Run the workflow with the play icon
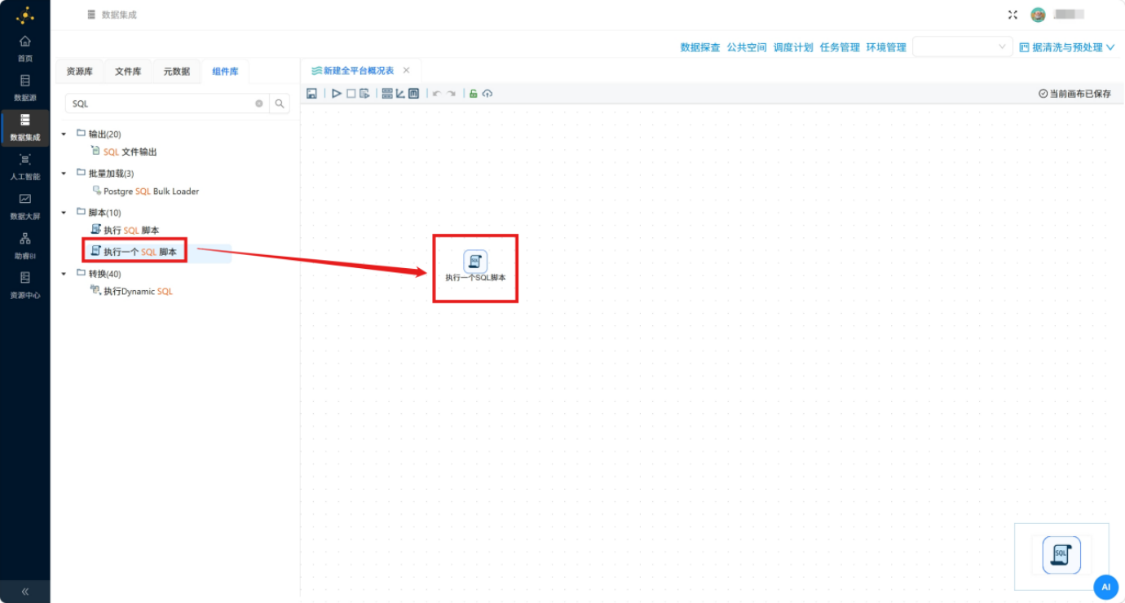Viewport: 1125px width, 603px height. pyautogui.click(x=337, y=94)
